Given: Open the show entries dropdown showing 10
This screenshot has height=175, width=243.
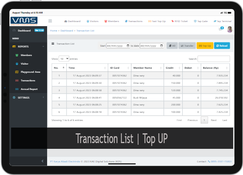Looking at the screenshot, I should click(64, 59).
